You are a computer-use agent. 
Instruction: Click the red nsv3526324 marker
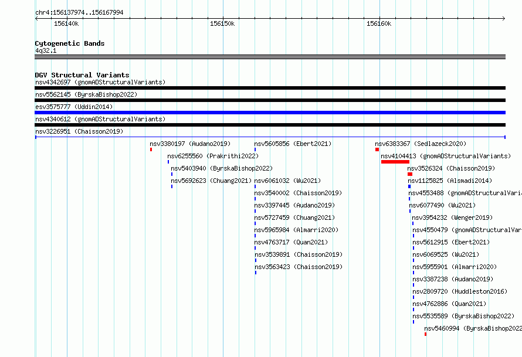pos(410,174)
